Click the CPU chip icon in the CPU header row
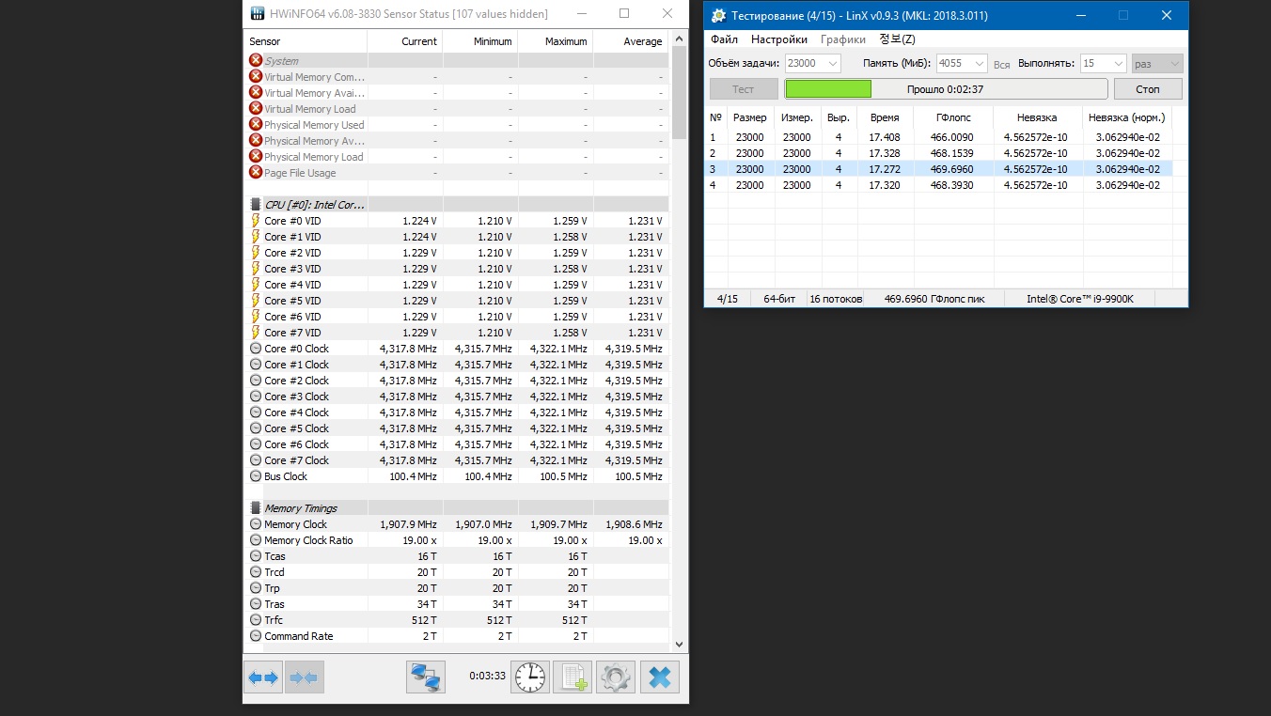Image resolution: width=1271 pixels, height=716 pixels. [255, 205]
